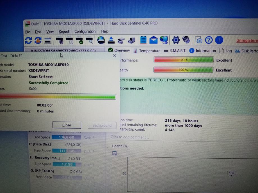Click the blue Refresh arrows toolbar icon
Image resolution: width=258 pixels, height=193 pixels.
coord(28,40)
